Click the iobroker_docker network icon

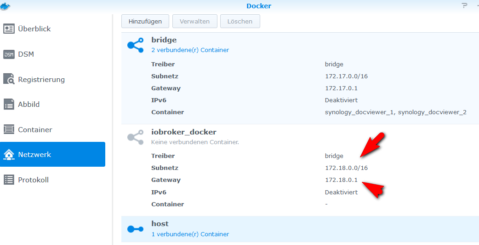[x=135, y=137]
